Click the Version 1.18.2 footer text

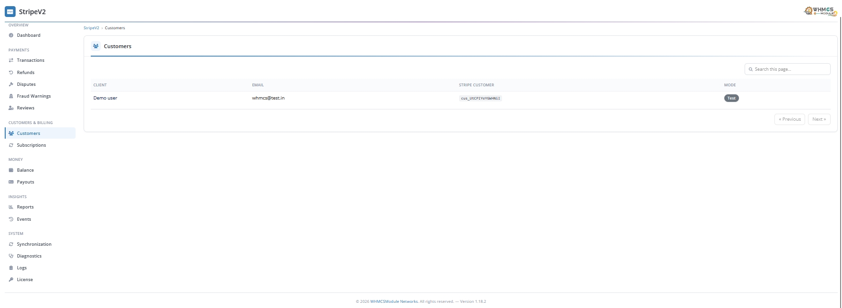pos(473,301)
